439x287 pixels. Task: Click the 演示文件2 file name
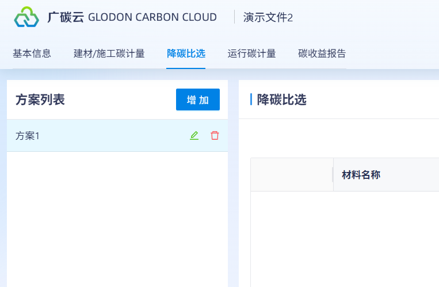pos(268,17)
